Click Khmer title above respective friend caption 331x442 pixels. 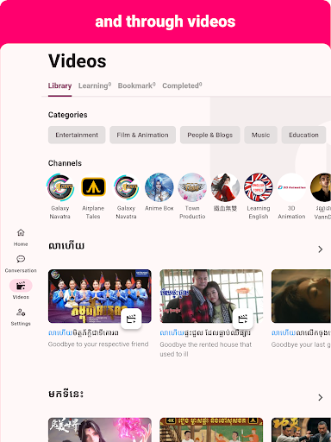(84, 333)
